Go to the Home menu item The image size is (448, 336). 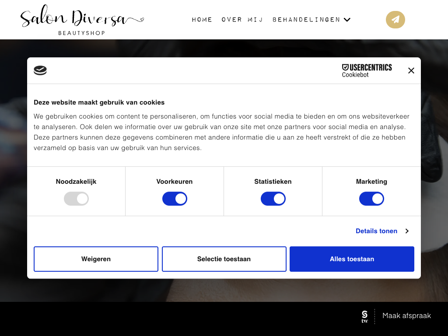(x=202, y=20)
